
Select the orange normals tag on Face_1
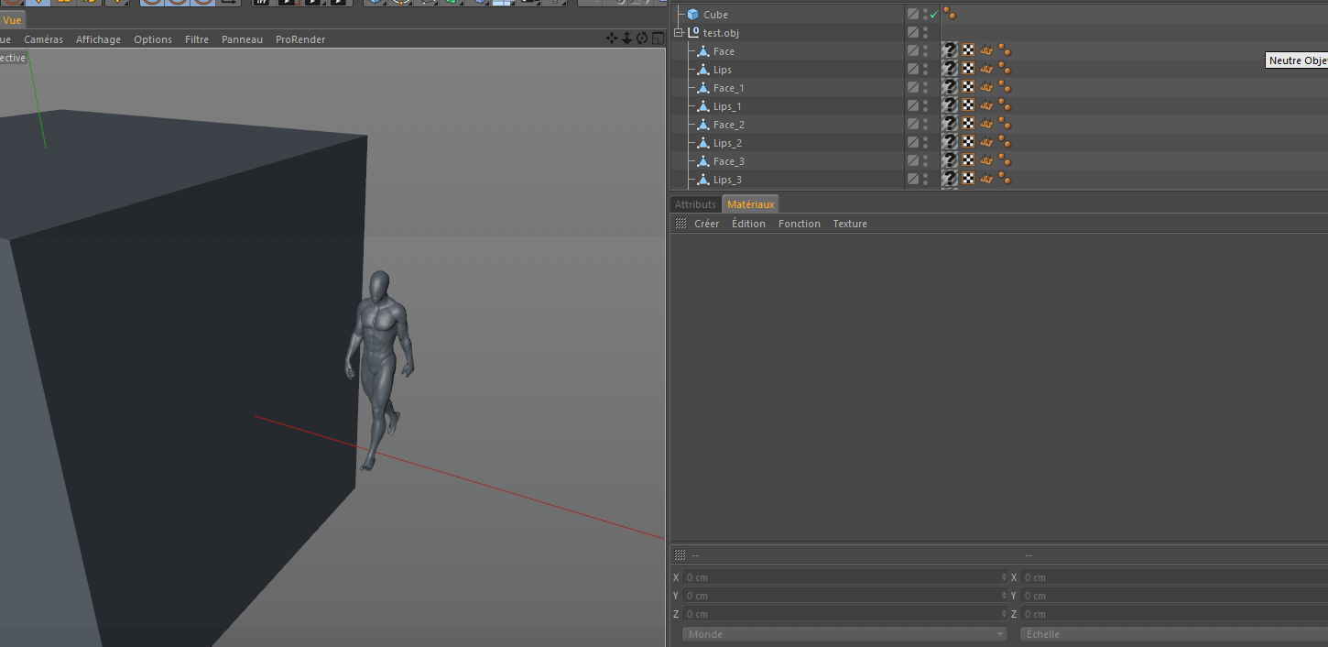[986, 87]
